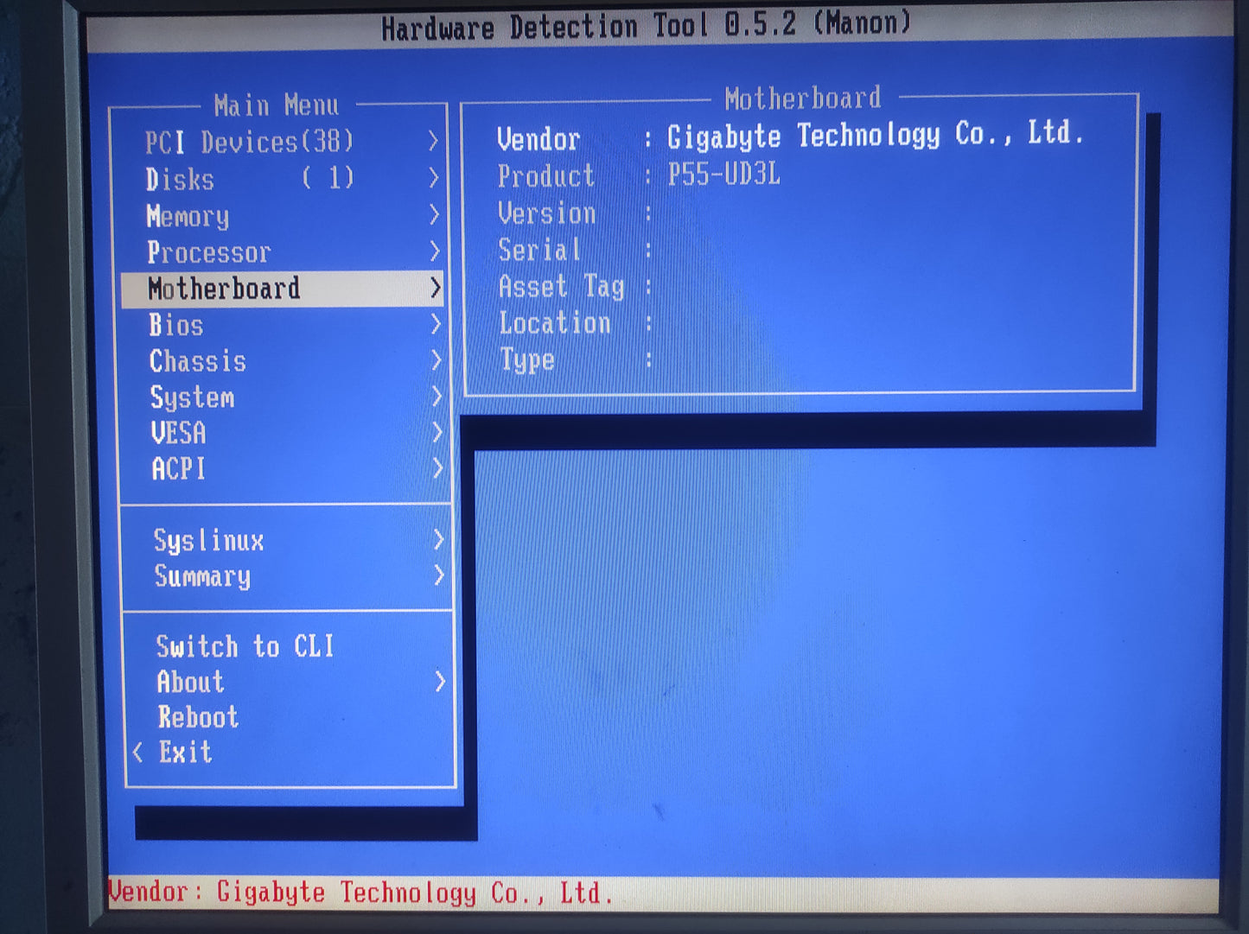The image size is (1249, 934).
Task: Select the Disks menu item
Action: (x=180, y=179)
